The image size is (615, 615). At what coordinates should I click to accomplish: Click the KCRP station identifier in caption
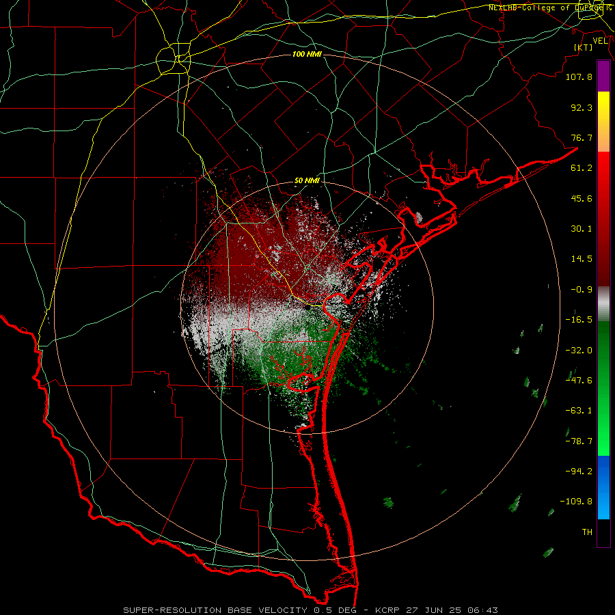tap(387, 610)
